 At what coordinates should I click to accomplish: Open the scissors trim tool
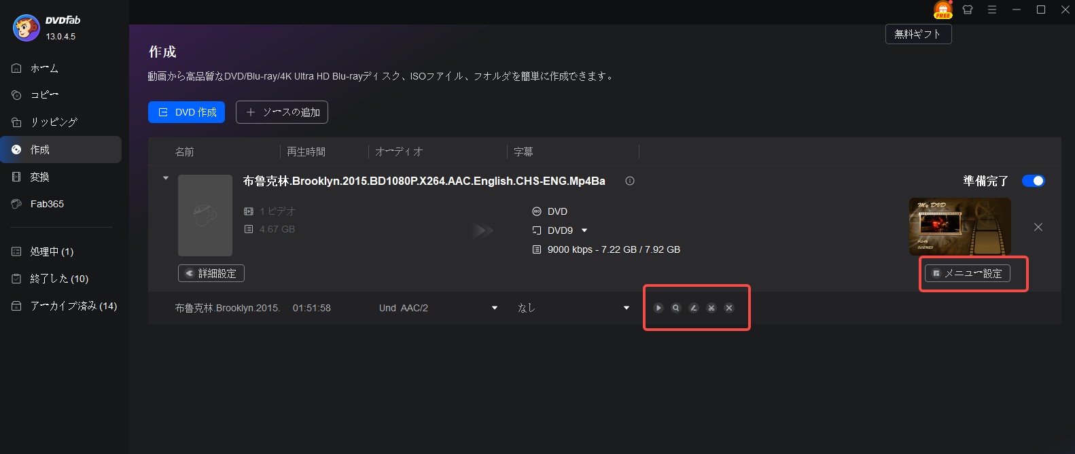click(x=711, y=308)
